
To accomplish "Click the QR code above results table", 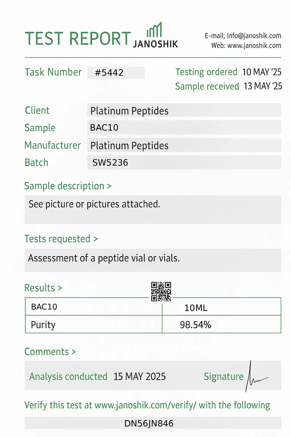I will 161,291.
